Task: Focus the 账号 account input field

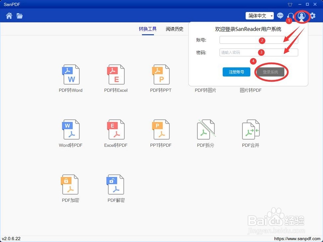Action: 259,40
